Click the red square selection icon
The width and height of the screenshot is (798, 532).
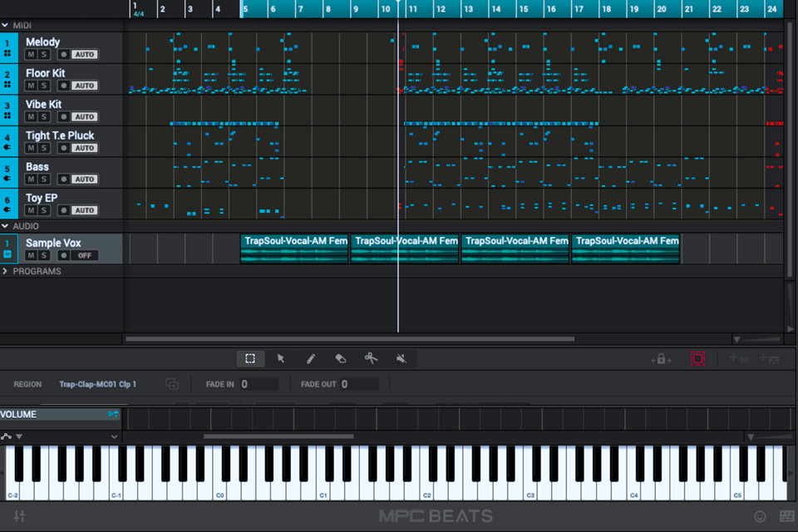click(x=697, y=358)
